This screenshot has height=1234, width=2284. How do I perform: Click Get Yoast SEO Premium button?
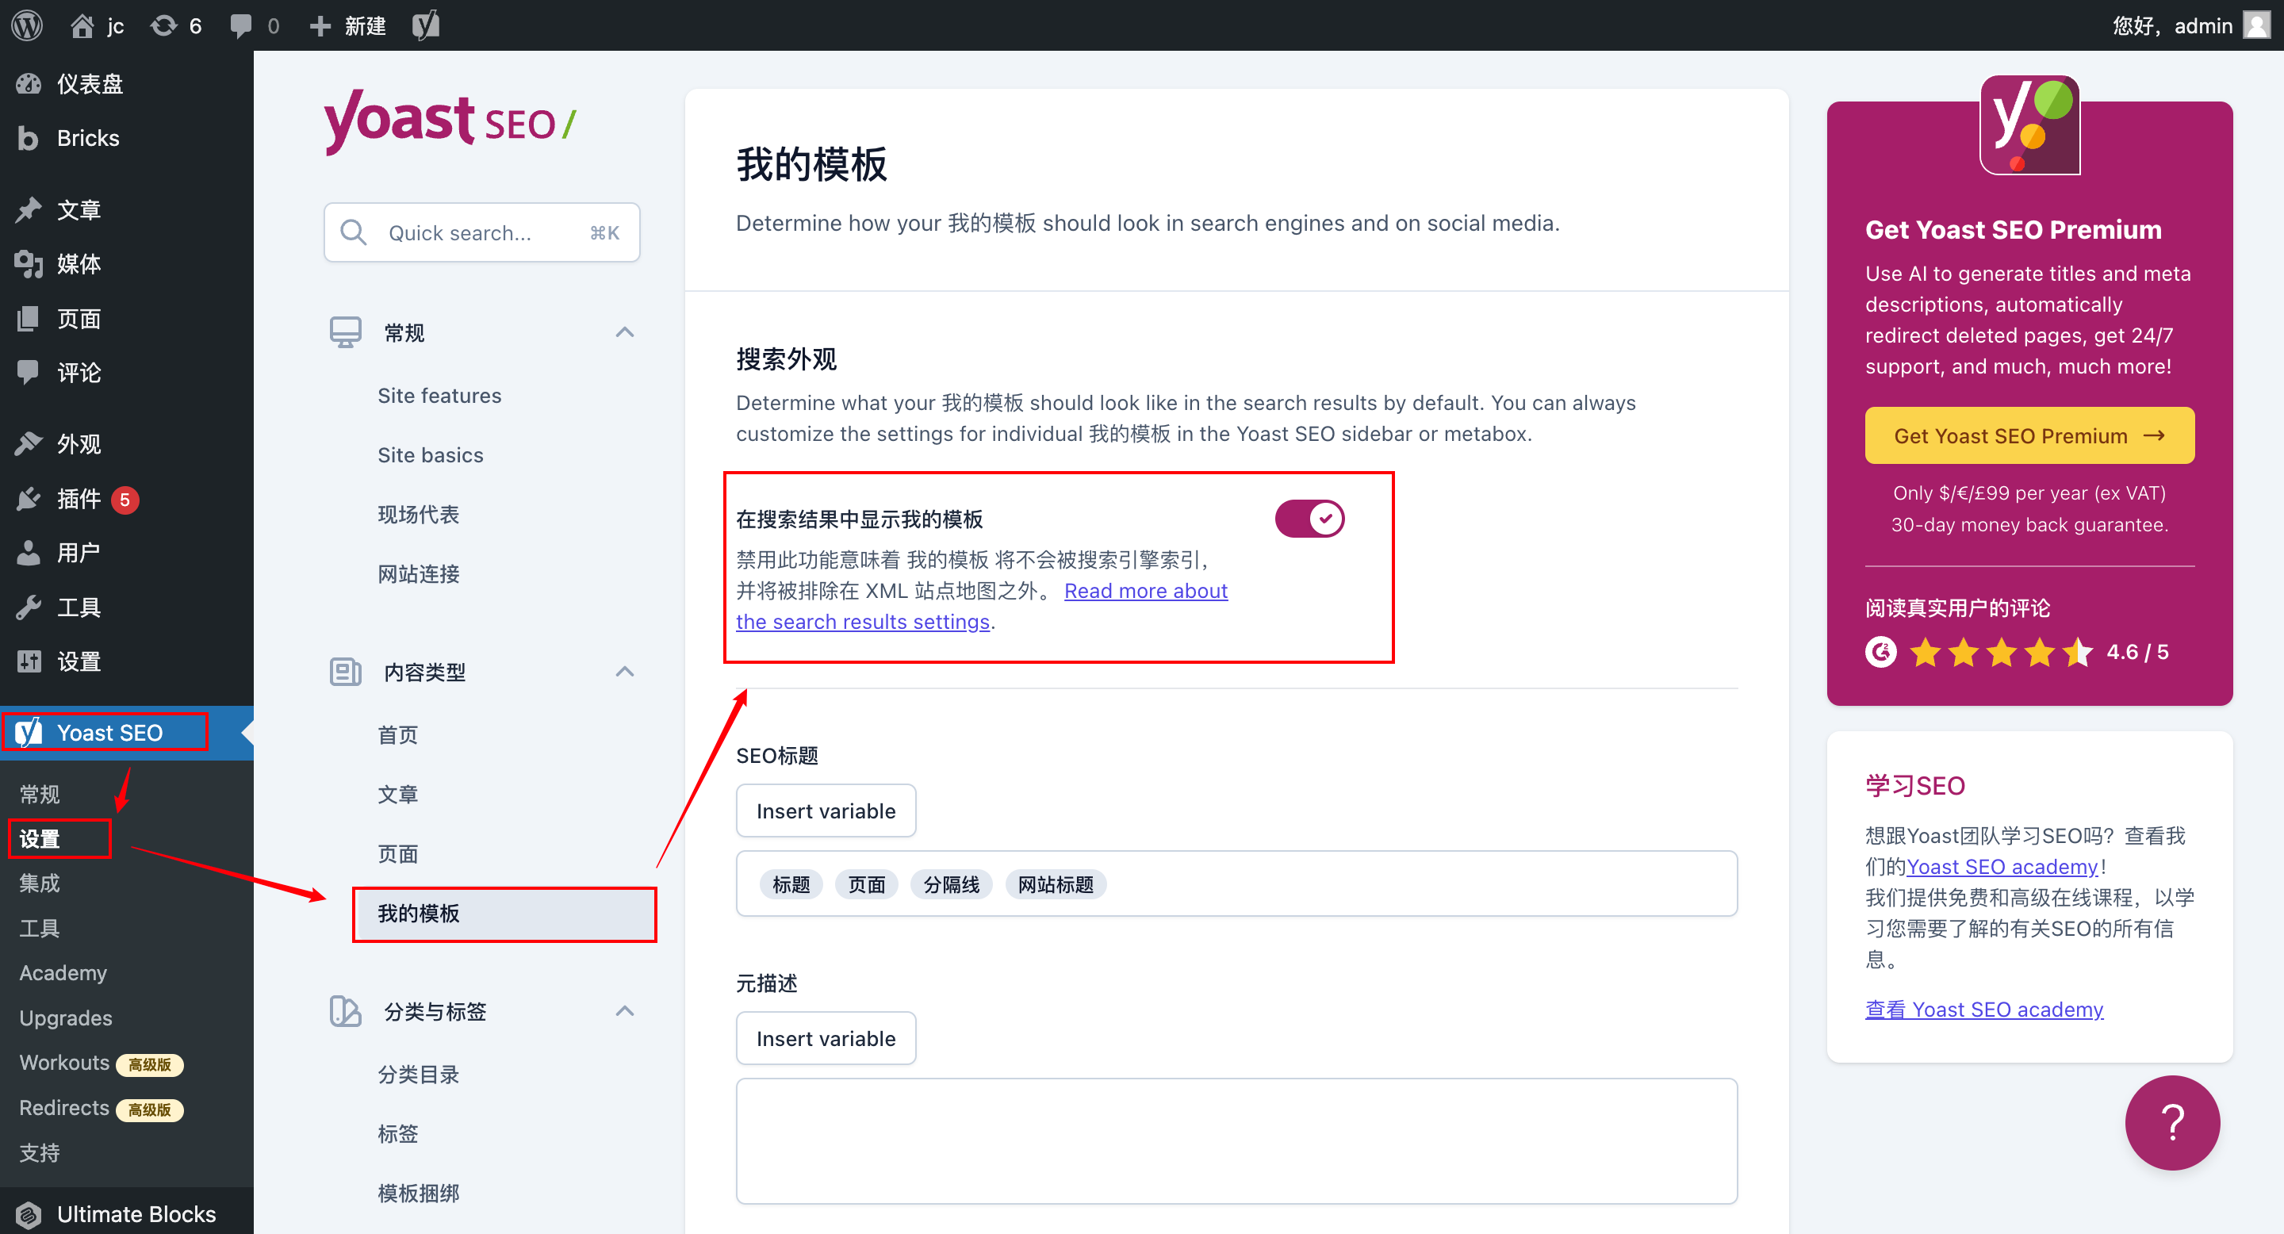click(x=2029, y=435)
